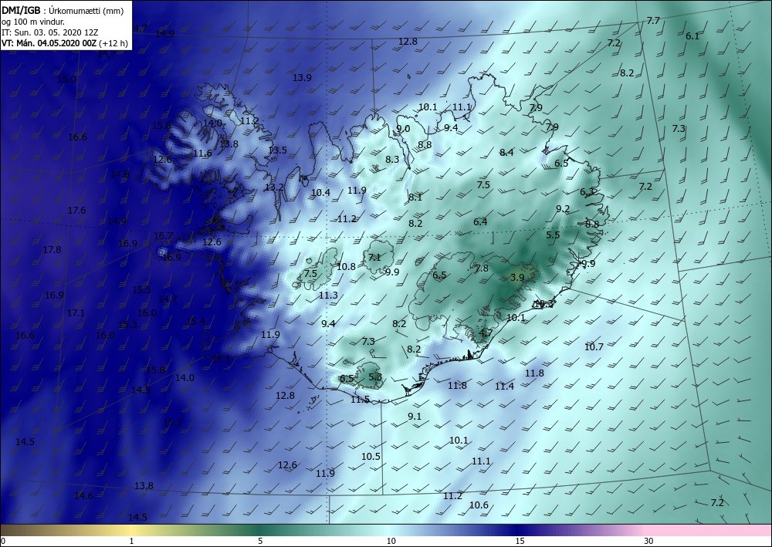Screen dimensions: 772x547
Task: Click the 15.2 value on the map
Action: (172, 423)
